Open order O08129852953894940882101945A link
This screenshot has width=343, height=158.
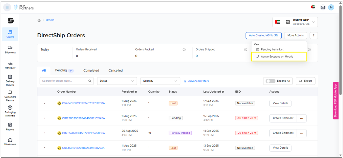(83, 118)
